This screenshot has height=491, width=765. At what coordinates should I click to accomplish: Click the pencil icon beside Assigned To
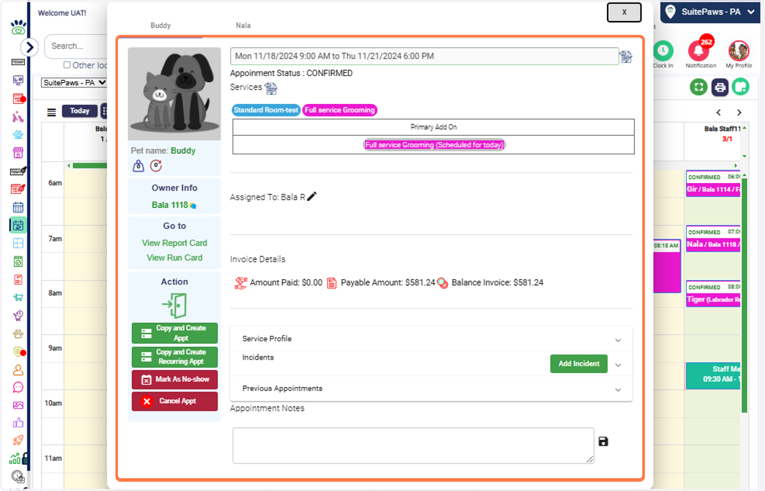(x=312, y=196)
